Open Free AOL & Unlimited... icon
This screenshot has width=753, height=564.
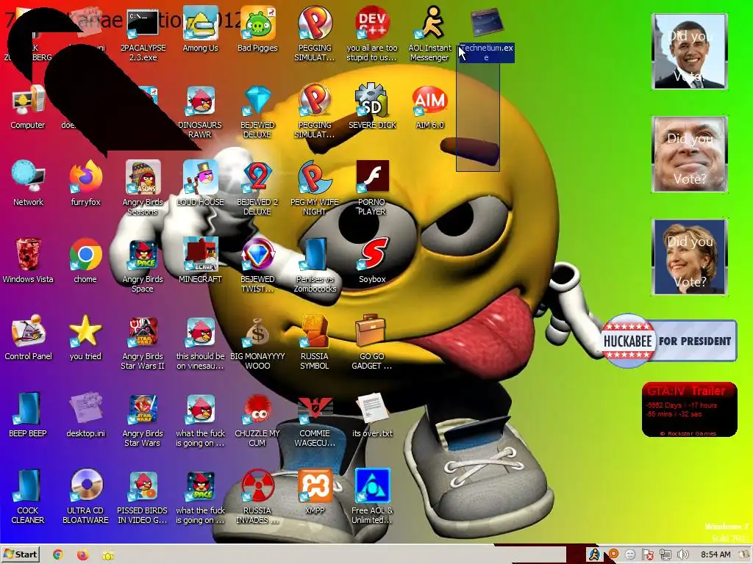[372, 497]
